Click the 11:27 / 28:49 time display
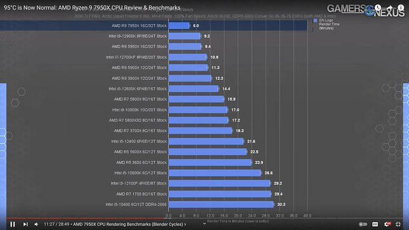The width and height of the screenshot is (409, 230). coord(57,224)
